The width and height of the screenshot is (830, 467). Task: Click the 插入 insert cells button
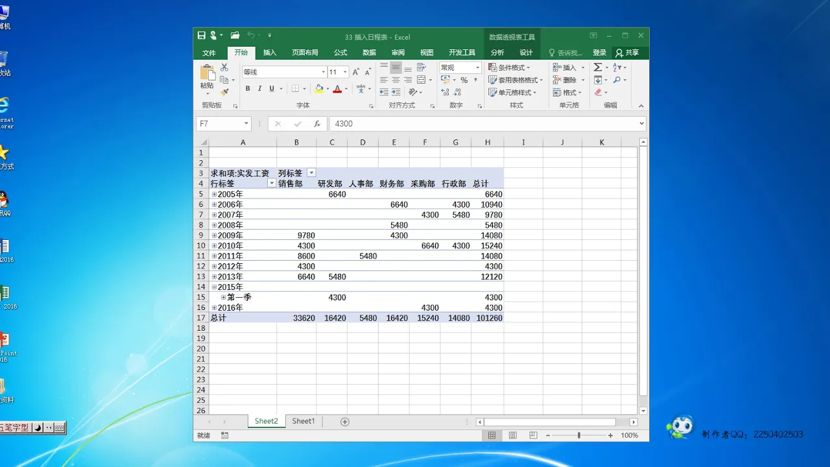pyautogui.click(x=564, y=67)
